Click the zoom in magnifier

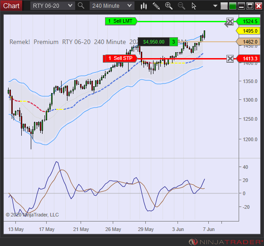[169, 6]
